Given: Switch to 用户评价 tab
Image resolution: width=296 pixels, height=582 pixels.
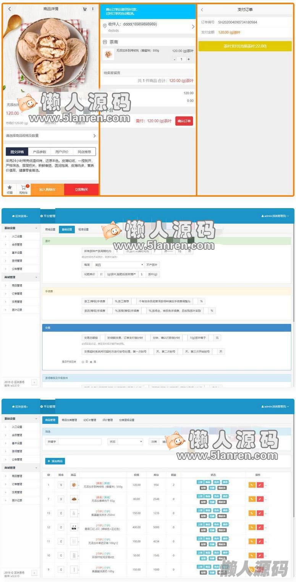Looking at the screenshot, I should [61, 152].
